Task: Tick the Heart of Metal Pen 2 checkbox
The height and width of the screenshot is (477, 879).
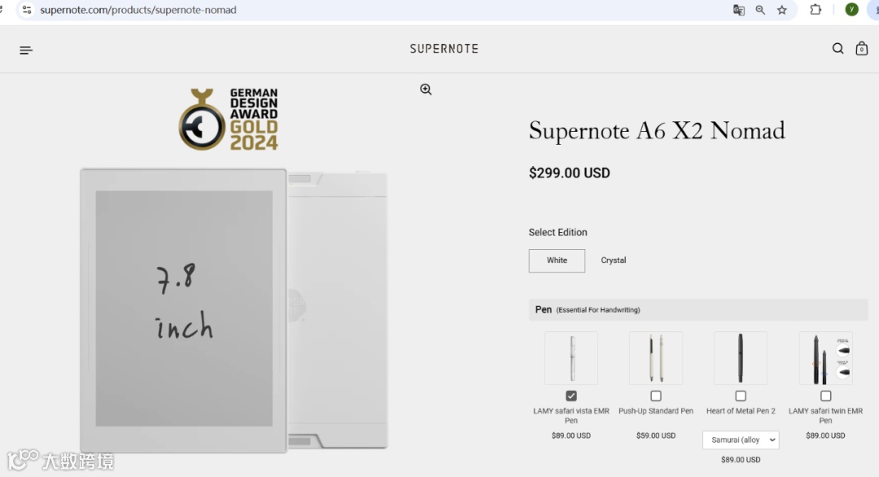Action: pos(741,396)
